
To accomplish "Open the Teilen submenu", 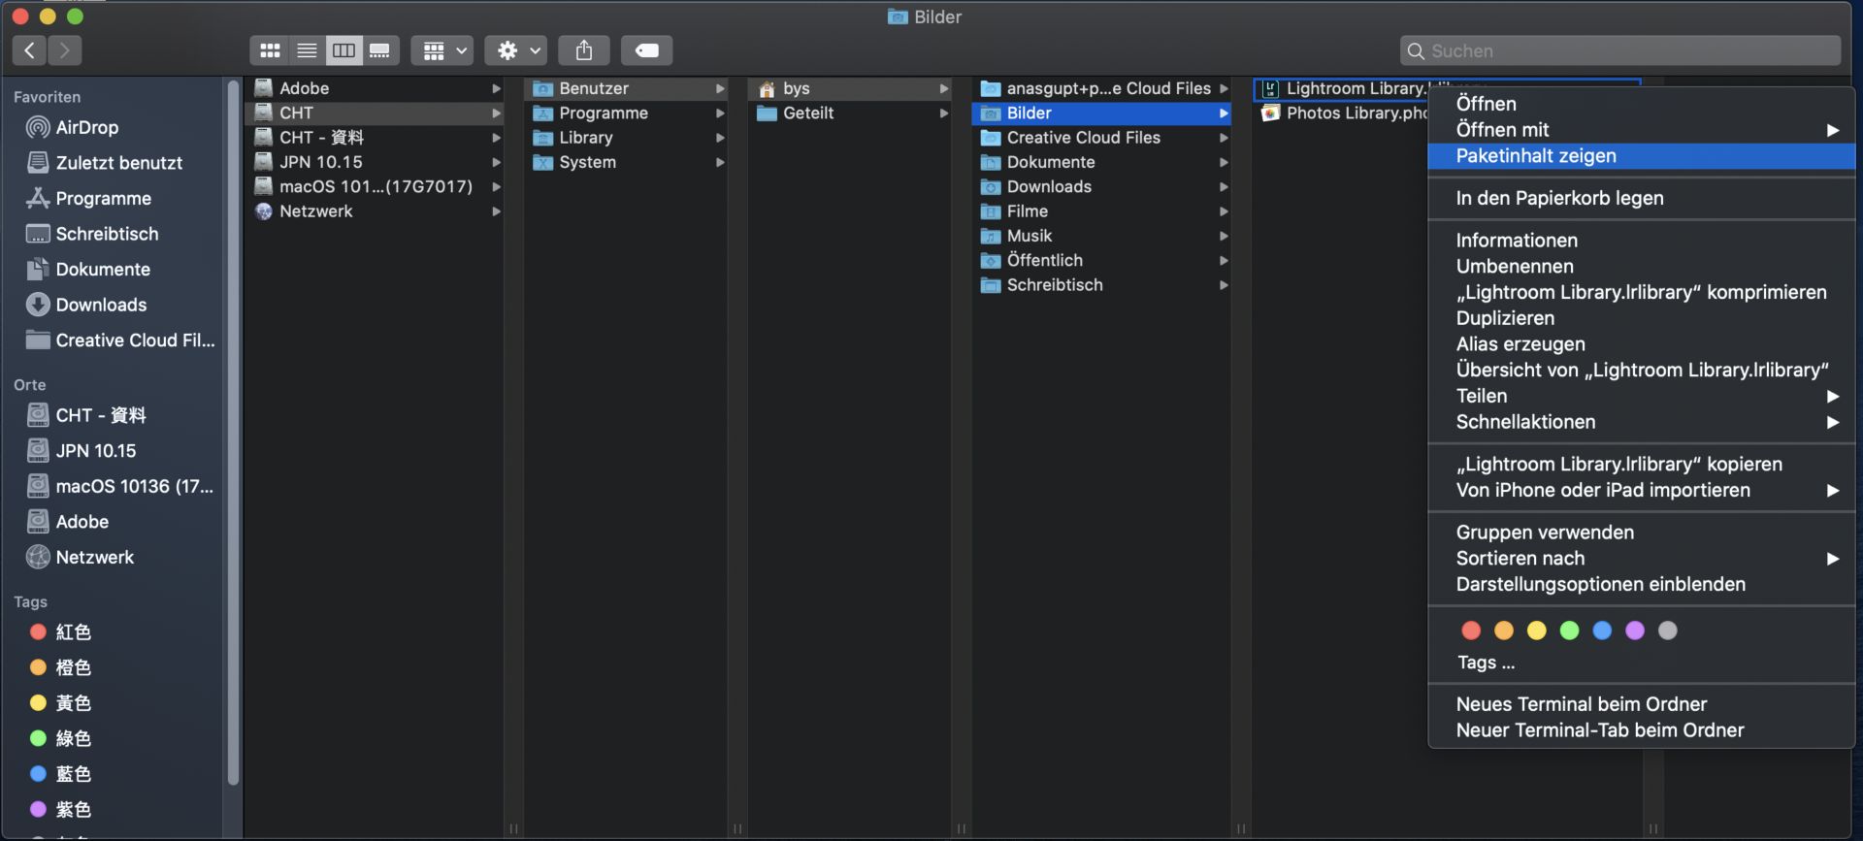I will [1642, 396].
